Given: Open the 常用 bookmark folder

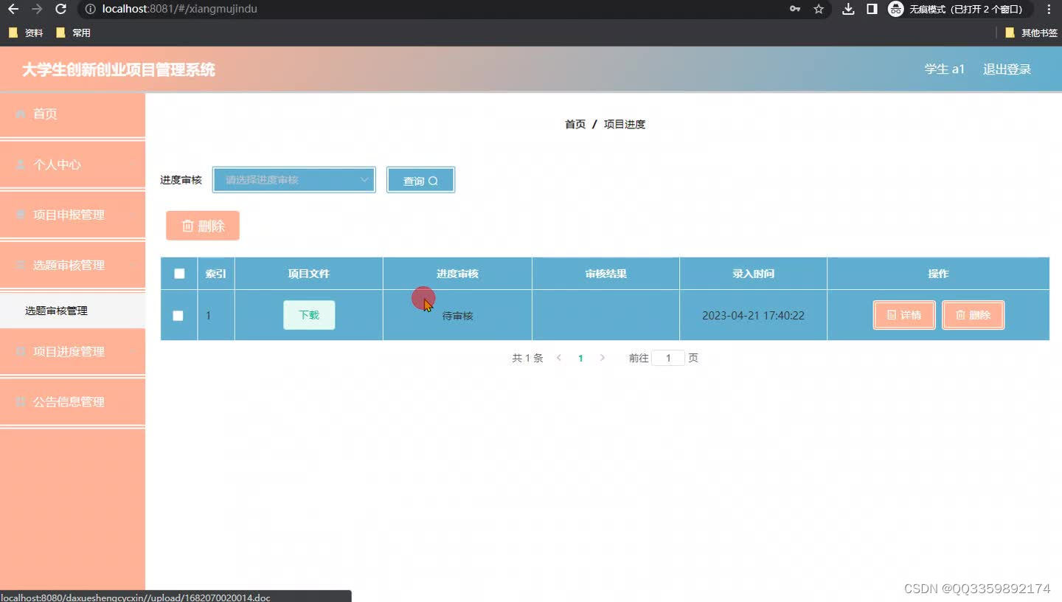Looking at the screenshot, I should pyautogui.click(x=73, y=32).
